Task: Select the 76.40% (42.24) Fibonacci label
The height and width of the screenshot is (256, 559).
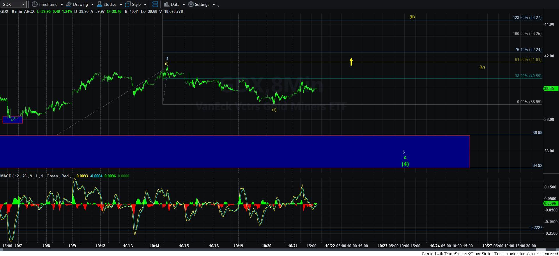Action: [528, 50]
